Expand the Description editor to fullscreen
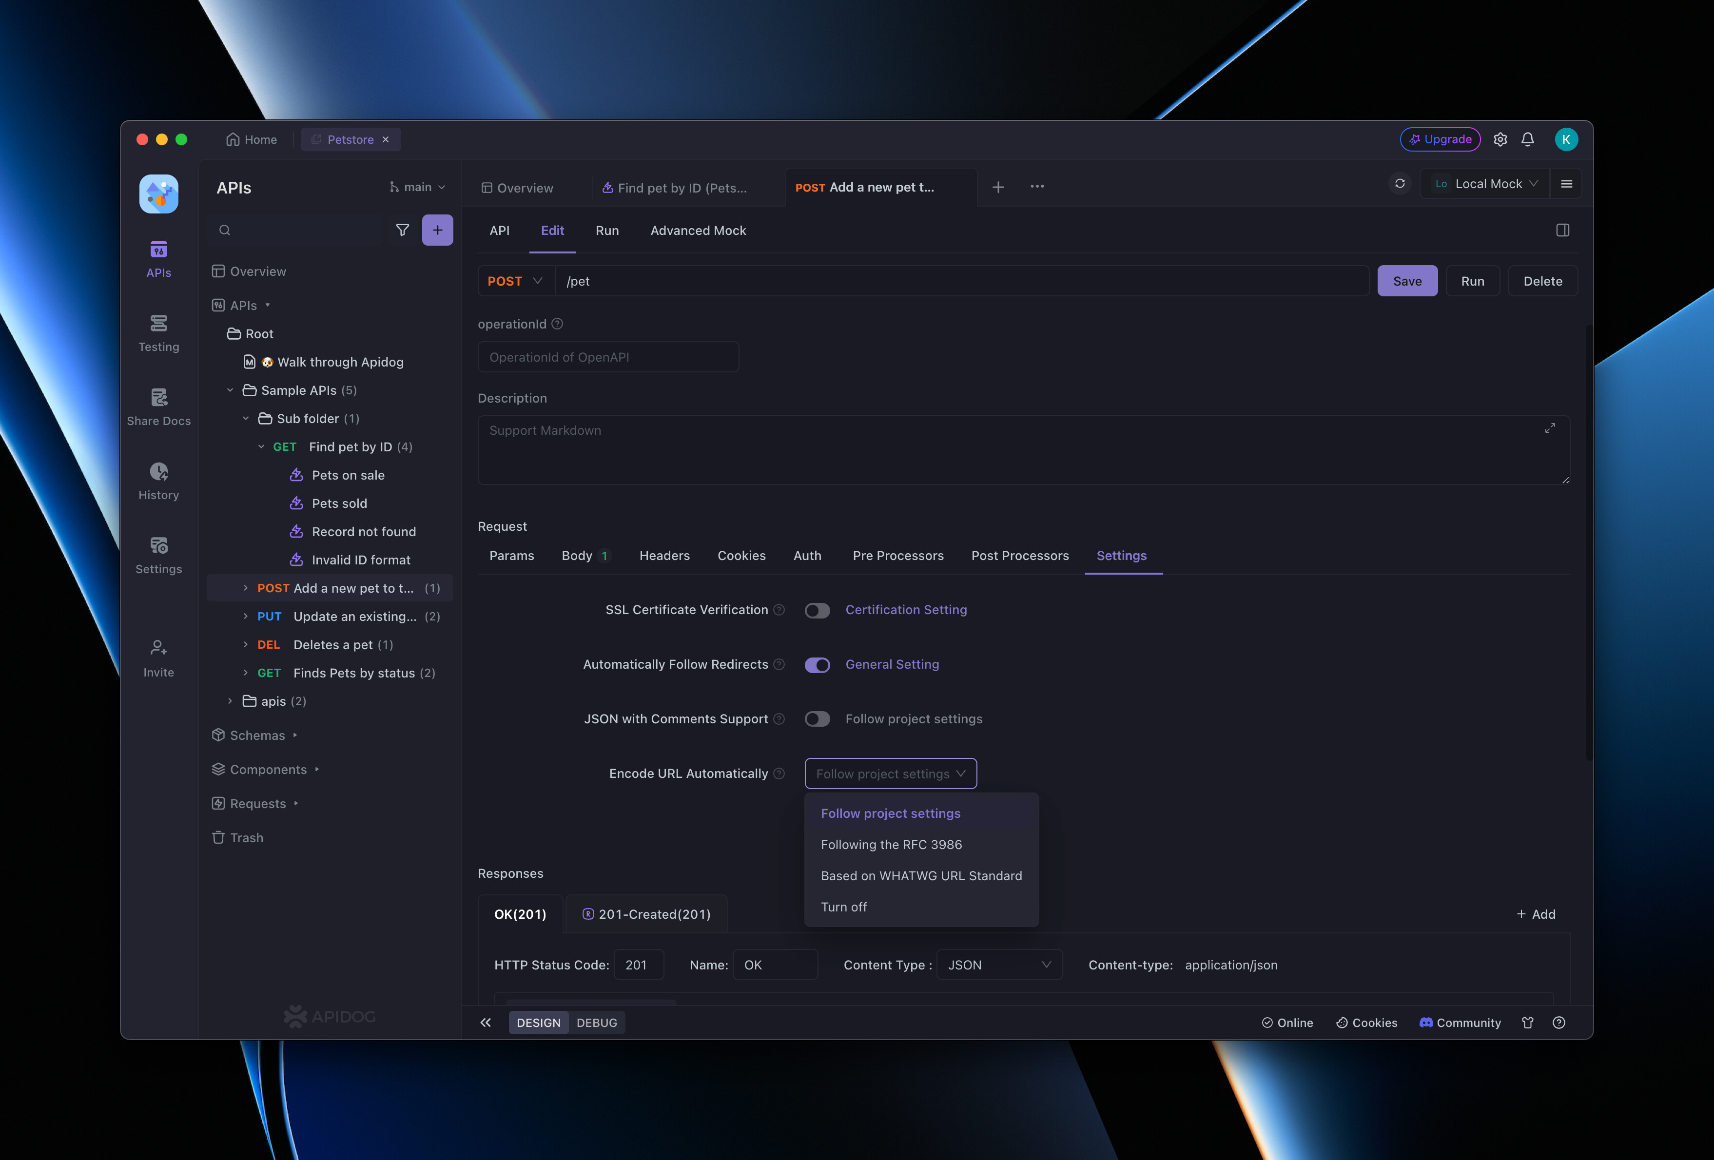Screen dimensions: 1714x1160 [x=1550, y=428]
